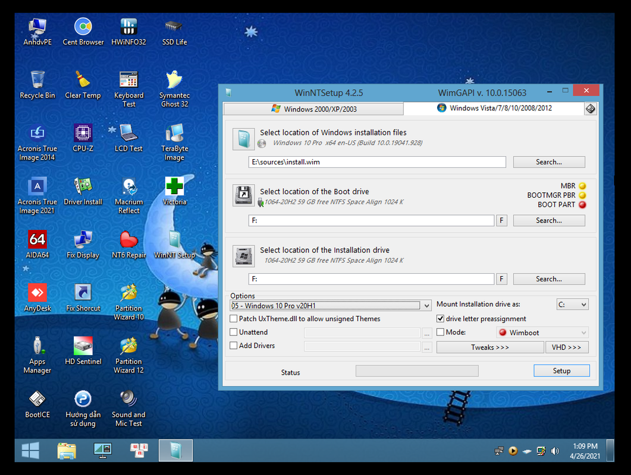Select Symantec Ghost 32 icon
The width and height of the screenshot is (631, 475).
(174, 89)
